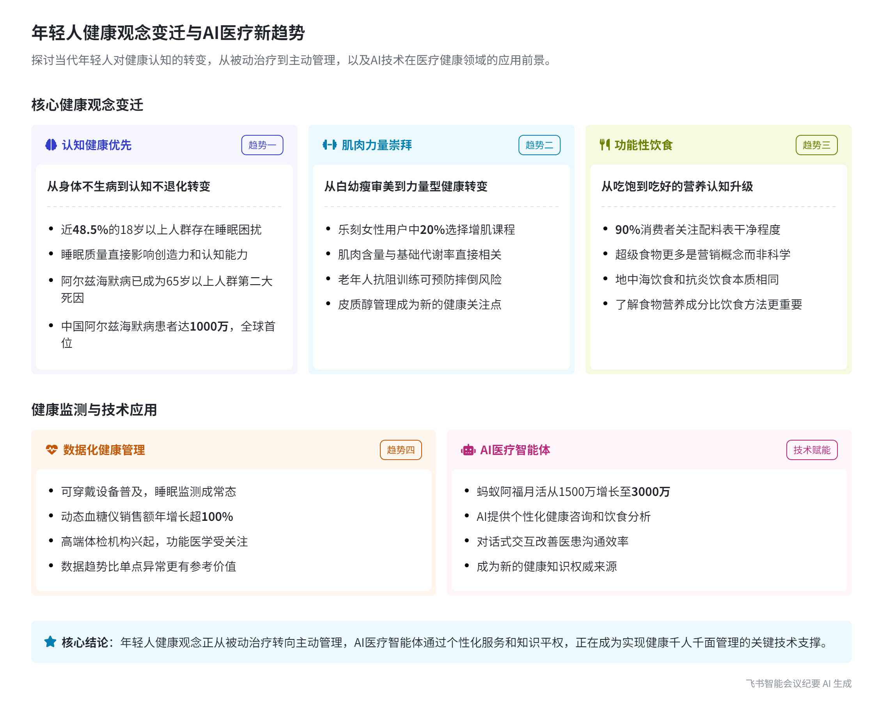Click the 肌肉力量崇拜 card heading
The image size is (894, 708).
[x=376, y=145]
